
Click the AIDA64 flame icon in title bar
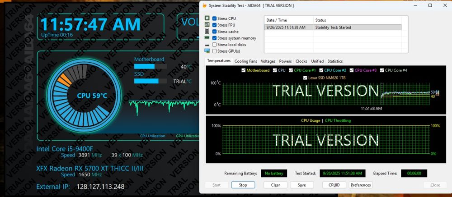click(204, 5)
